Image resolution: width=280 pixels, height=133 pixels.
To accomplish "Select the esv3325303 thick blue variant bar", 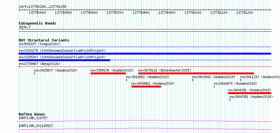I will tap(64, 60).
